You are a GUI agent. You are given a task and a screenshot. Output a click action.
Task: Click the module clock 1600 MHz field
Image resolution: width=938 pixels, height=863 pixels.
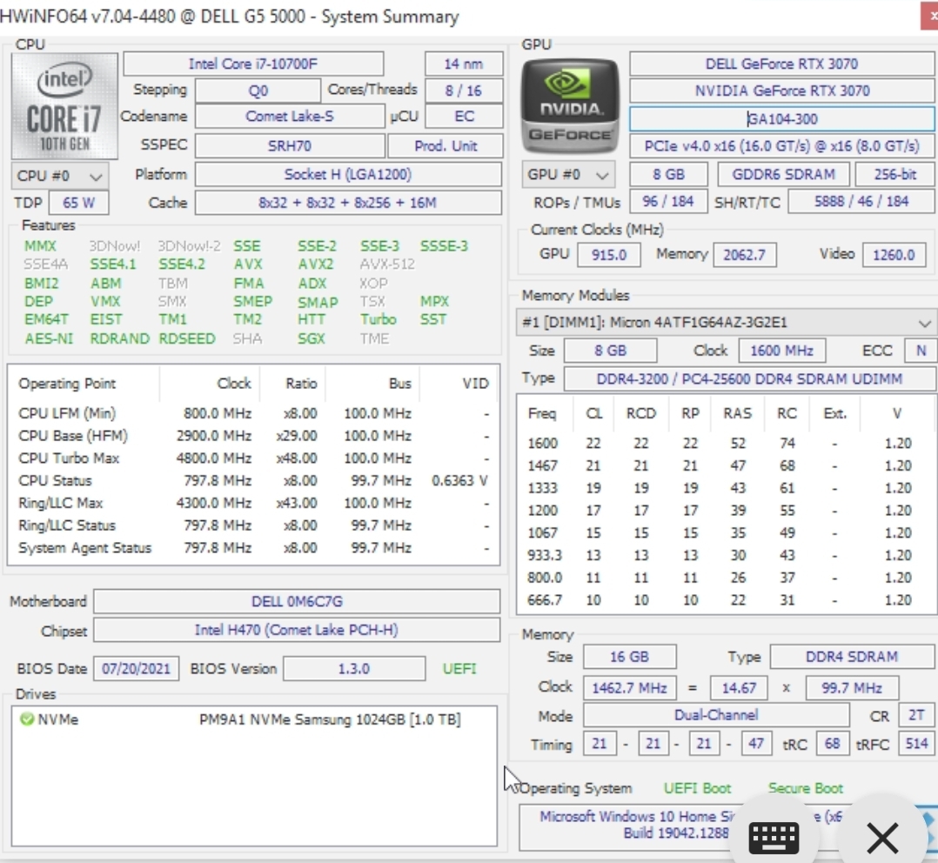click(x=782, y=351)
